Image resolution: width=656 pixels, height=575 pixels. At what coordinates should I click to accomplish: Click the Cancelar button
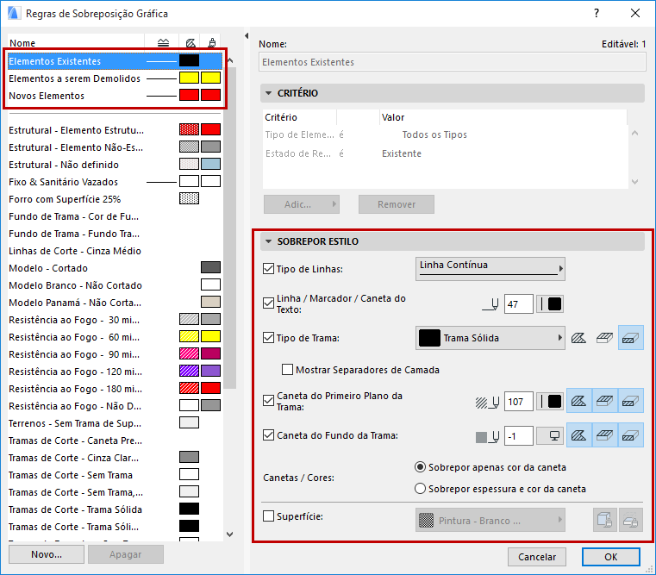[537, 557]
